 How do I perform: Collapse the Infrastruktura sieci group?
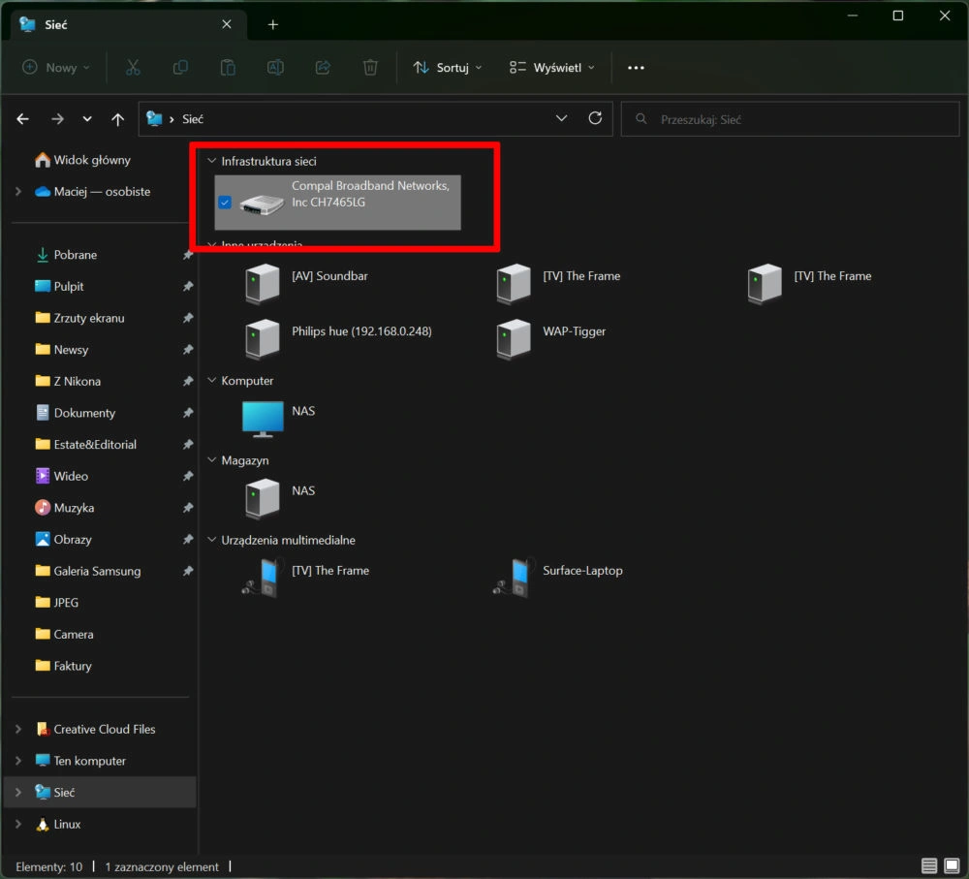coord(211,161)
